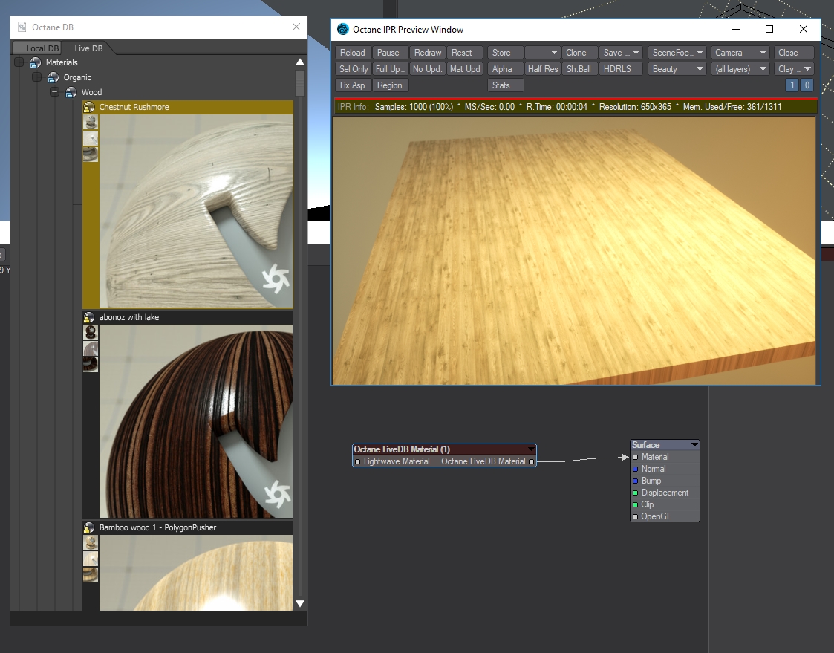Click the Bamboo wood 1 large preview
This screenshot has height=653, width=834.
click(x=196, y=573)
